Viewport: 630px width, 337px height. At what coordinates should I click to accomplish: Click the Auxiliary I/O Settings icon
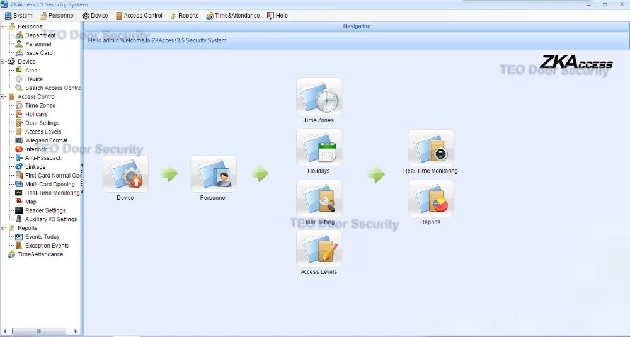point(19,219)
